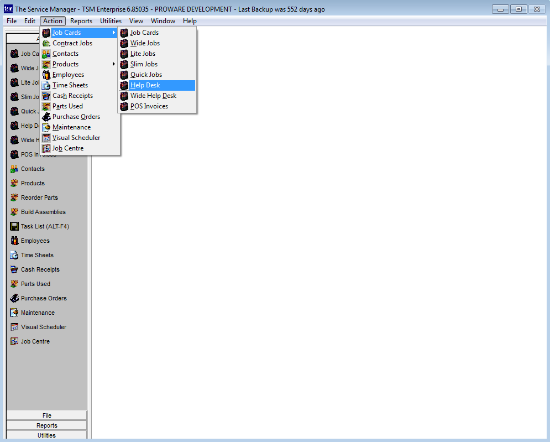Open the File section button in sidebar
Viewport: 550px width, 442px height.
click(47, 415)
